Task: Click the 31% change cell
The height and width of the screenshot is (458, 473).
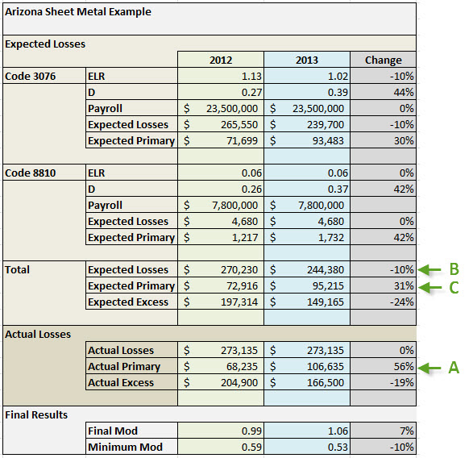Action: [383, 285]
